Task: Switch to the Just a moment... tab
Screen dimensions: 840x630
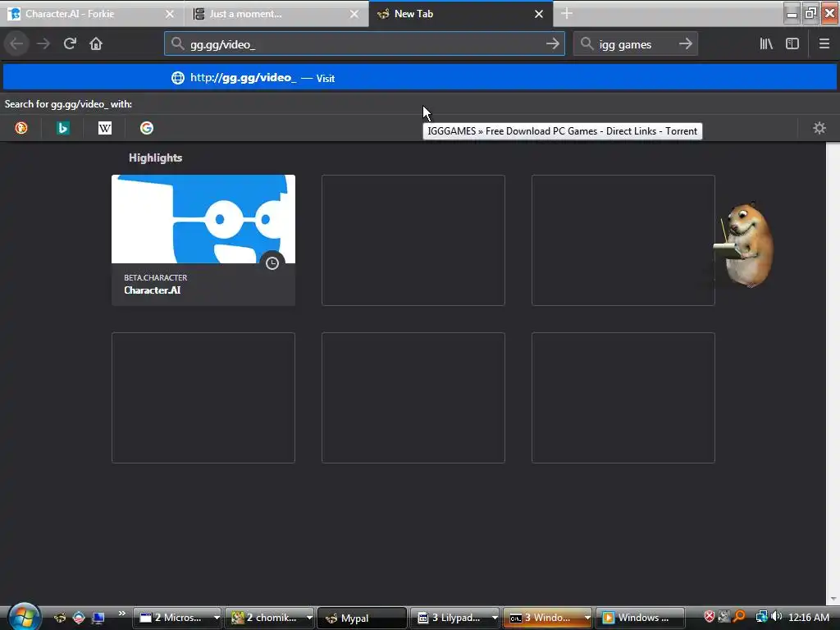Action: tap(276, 14)
